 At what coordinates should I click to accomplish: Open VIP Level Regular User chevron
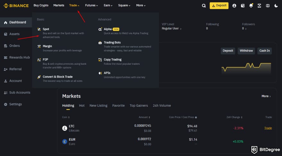(x=181, y=29)
